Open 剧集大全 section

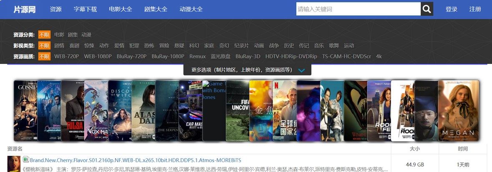point(156,10)
